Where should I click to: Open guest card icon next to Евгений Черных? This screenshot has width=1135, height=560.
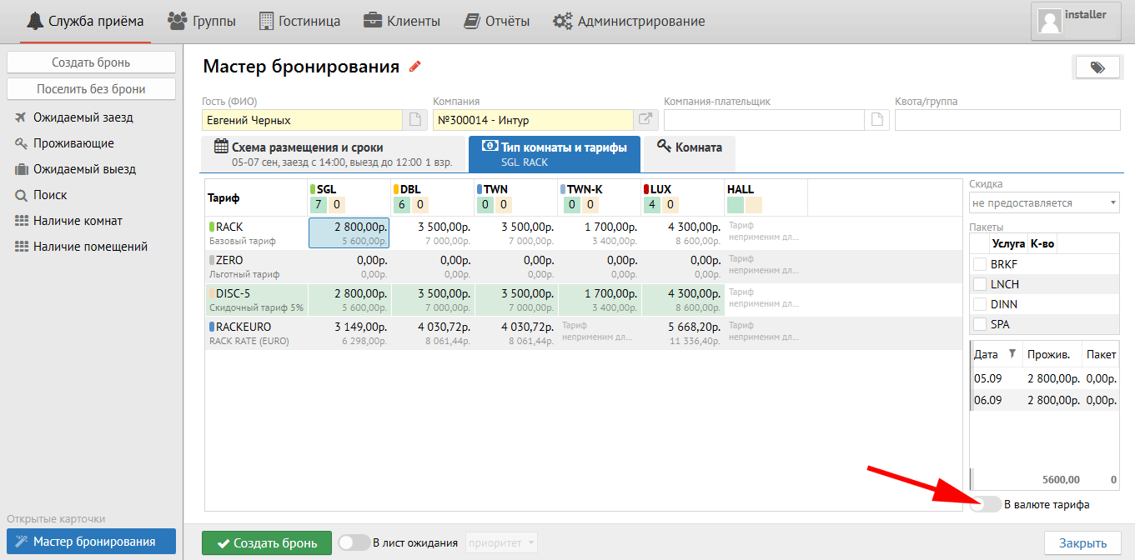pyautogui.click(x=414, y=120)
